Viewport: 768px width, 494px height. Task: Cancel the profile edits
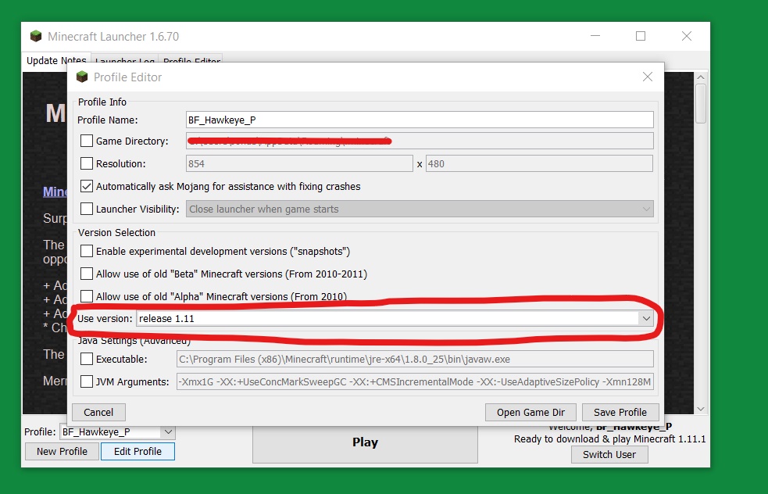[x=98, y=412]
